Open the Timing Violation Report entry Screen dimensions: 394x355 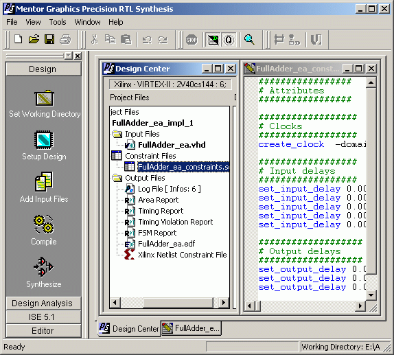pyautogui.click(x=176, y=222)
